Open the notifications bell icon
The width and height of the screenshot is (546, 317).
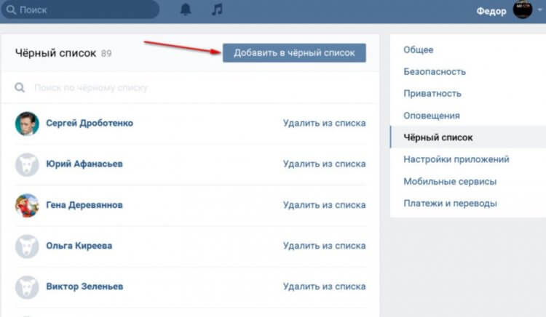click(186, 9)
